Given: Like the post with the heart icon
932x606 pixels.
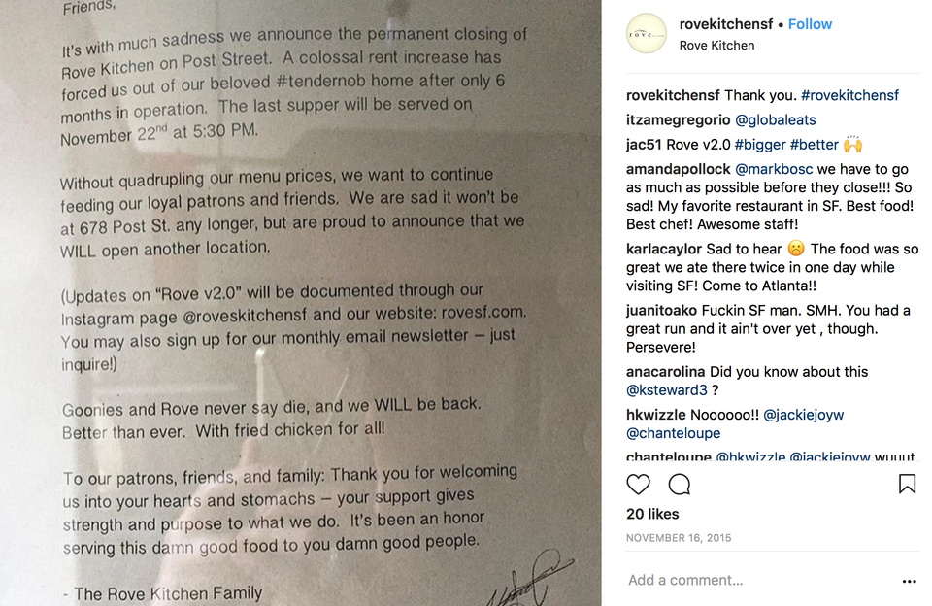Looking at the screenshot, I should click(639, 485).
